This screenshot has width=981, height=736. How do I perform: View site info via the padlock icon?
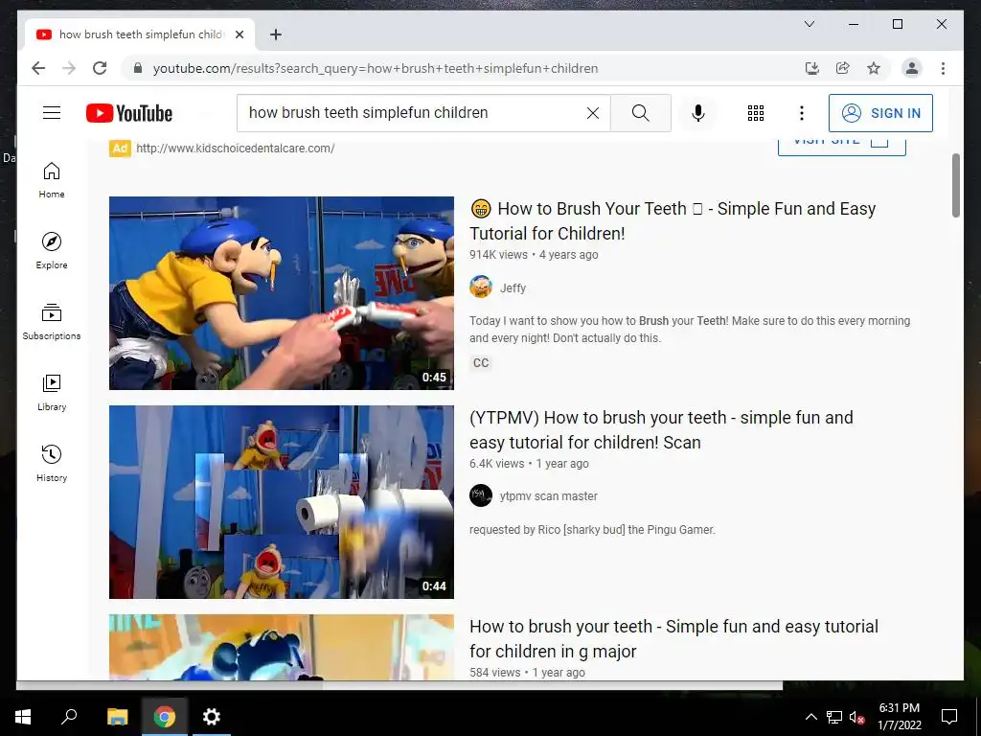138,68
